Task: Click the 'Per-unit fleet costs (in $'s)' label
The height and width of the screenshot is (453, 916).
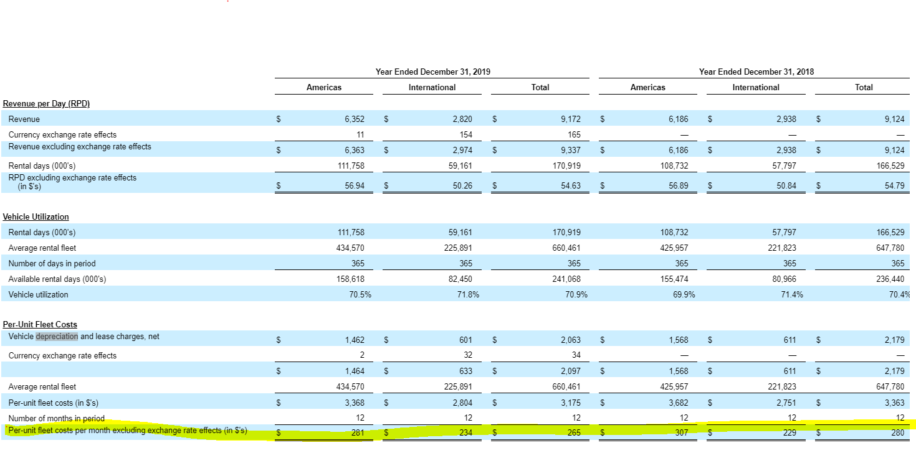Action: tap(53, 403)
